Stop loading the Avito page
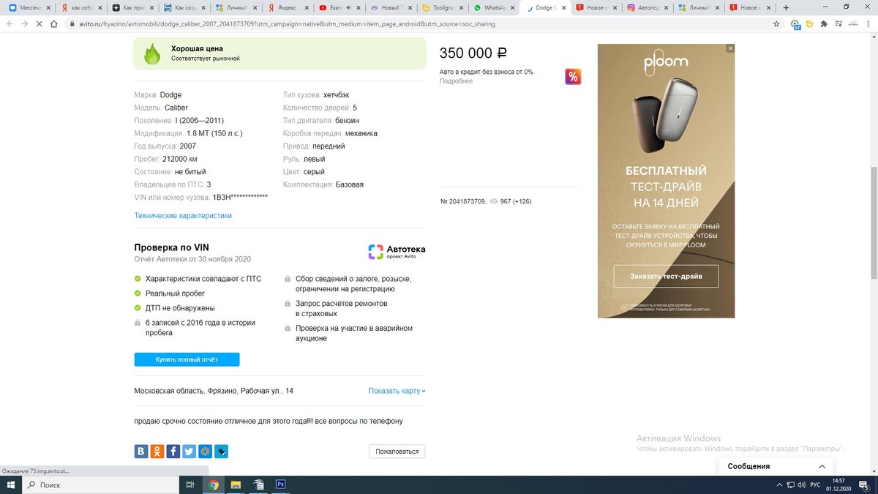Screen dimensions: 878x494 coord(39,23)
